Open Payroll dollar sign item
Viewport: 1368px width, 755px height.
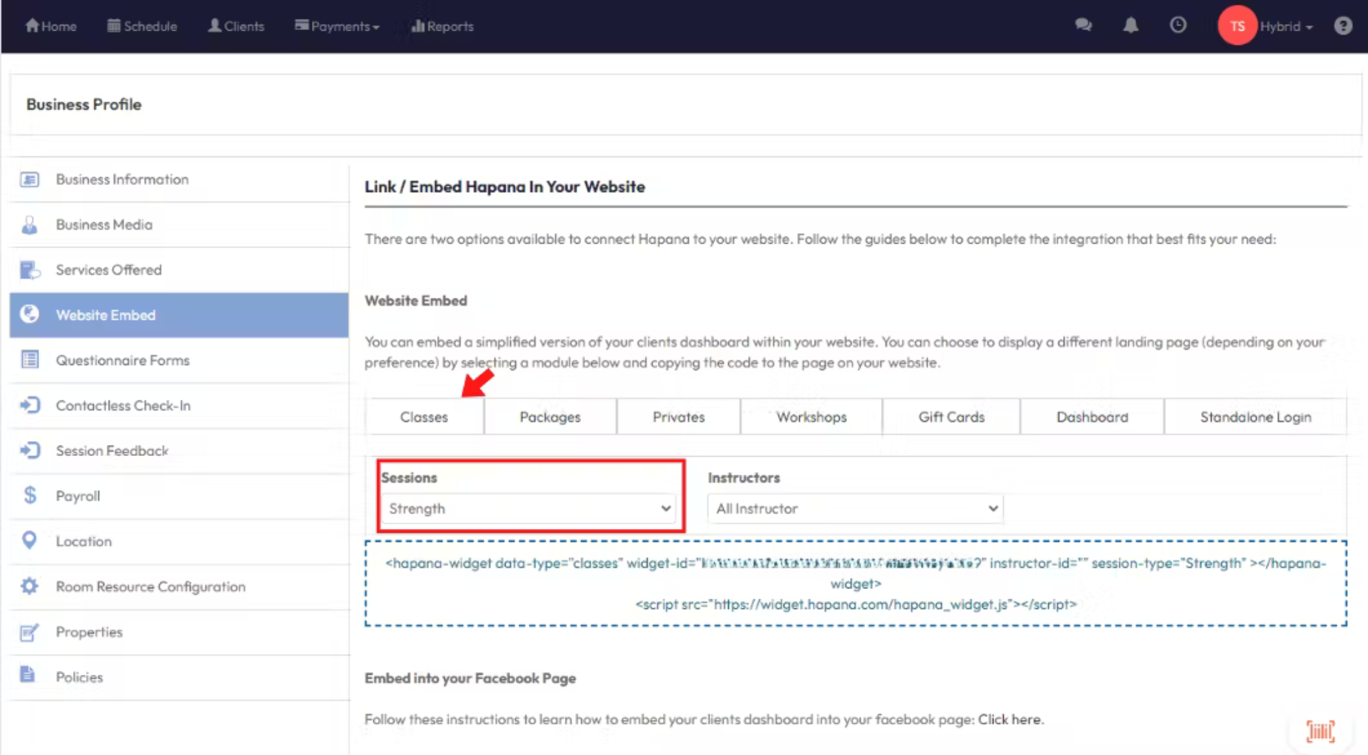tap(78, 496)
